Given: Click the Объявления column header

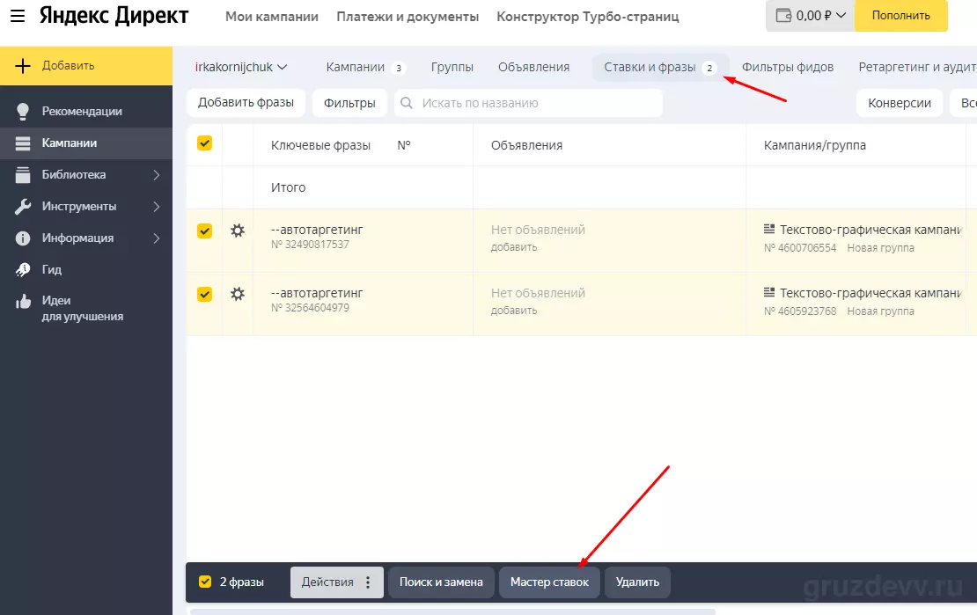Looking at the screenshot, I should coord(526,145).
